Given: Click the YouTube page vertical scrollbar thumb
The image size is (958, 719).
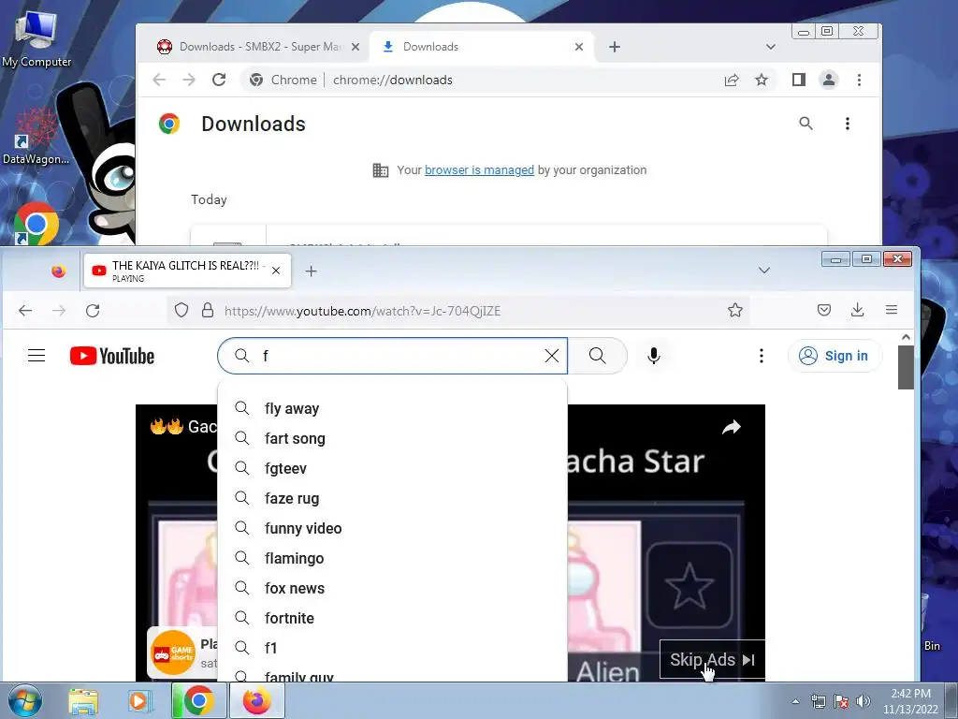Looking at the screenshot, I should click(x=906, y=367).
